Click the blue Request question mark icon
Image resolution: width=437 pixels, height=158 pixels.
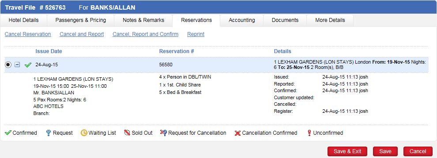point(49,133)
